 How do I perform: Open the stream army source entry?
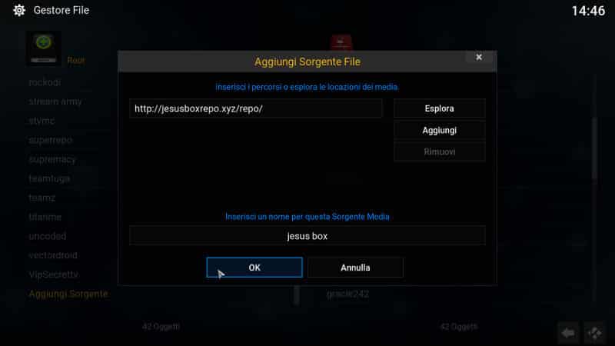pyautogui.click(x=55, y=101)
